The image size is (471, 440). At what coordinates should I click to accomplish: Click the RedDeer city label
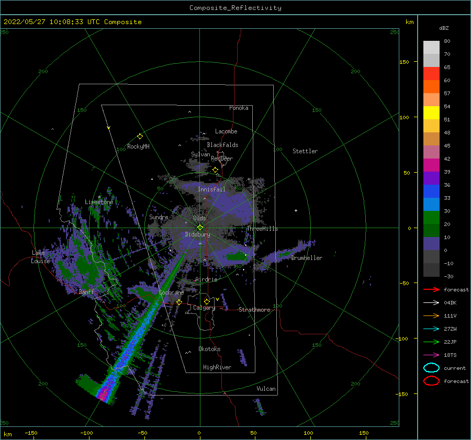[222, 159]
